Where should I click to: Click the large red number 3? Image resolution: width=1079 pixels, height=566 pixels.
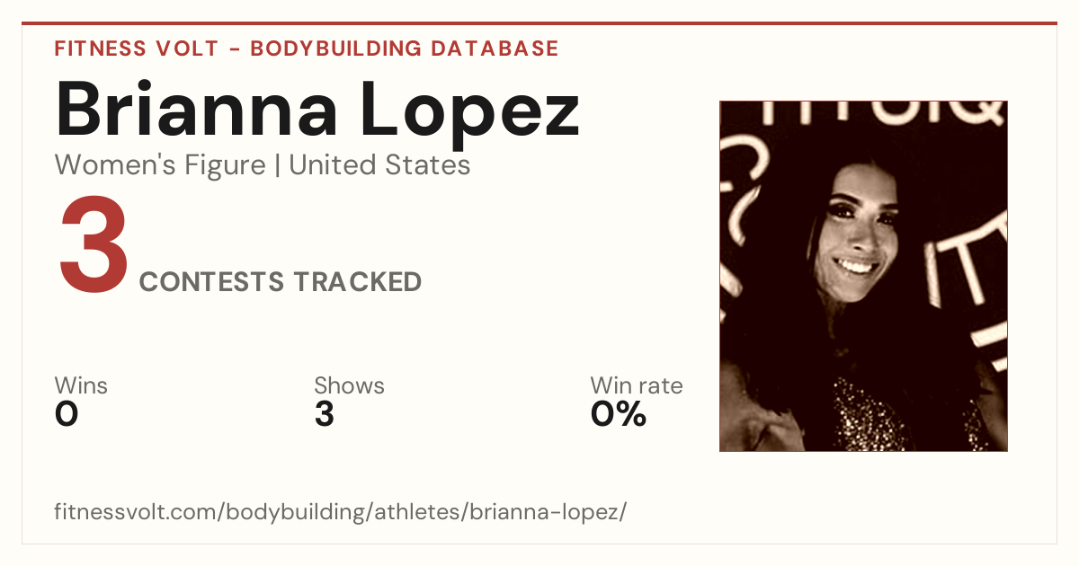[93, 246]
